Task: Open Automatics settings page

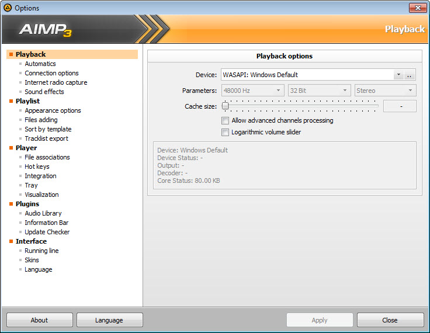Action: (x=40, y=64)
